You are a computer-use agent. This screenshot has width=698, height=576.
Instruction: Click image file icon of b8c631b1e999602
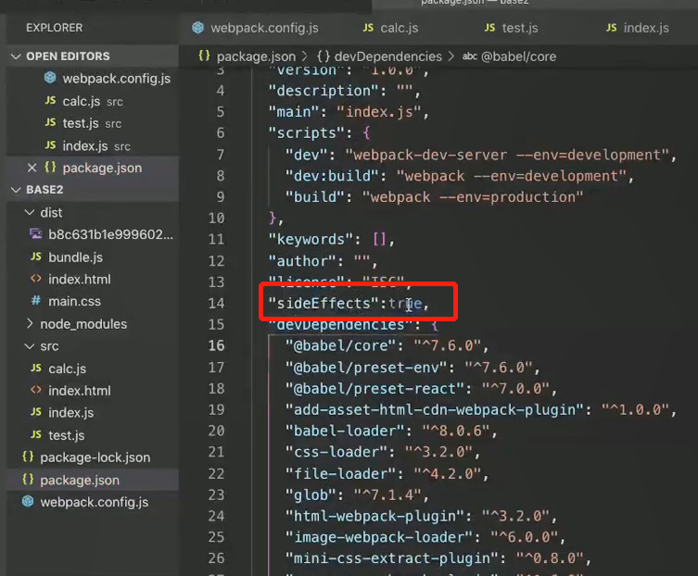36,234
